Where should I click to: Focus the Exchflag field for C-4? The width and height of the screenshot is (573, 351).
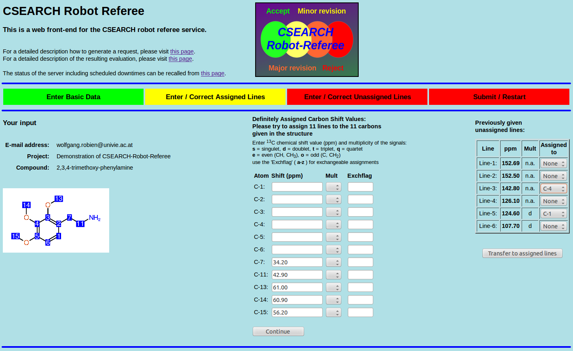pos(360,225)
